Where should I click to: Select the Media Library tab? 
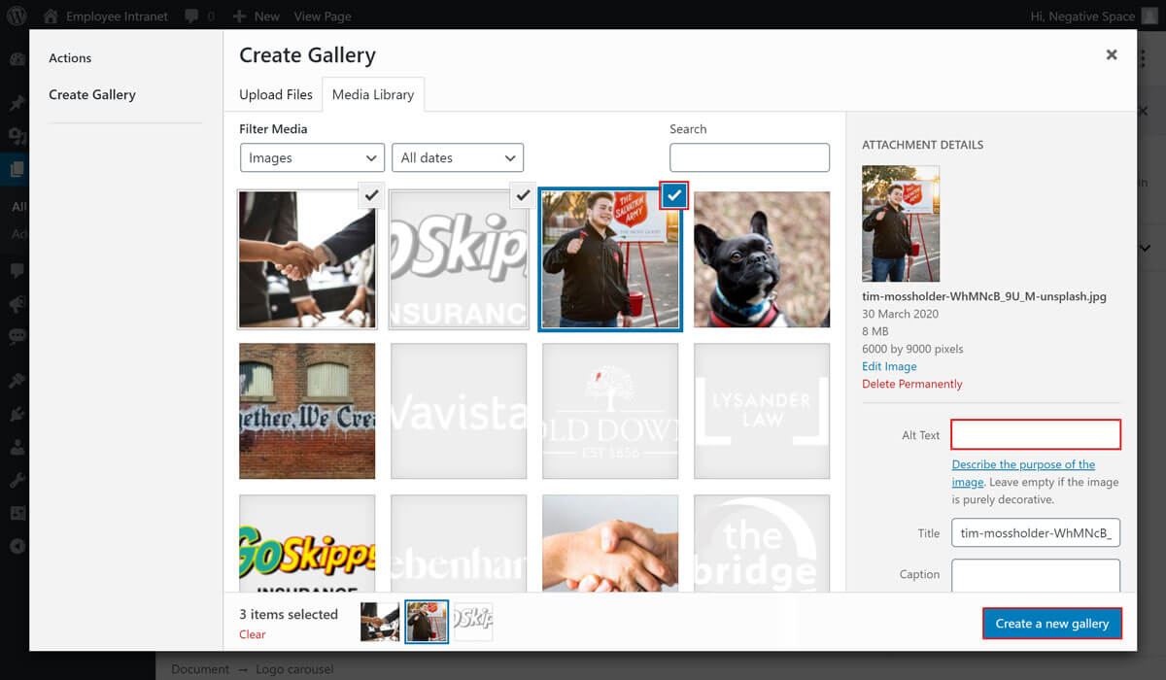(373, 94)
